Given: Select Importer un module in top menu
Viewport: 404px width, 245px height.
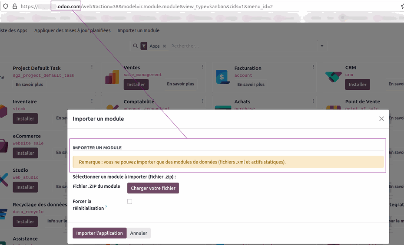Looking at the screenshot, I should point(138,30).
